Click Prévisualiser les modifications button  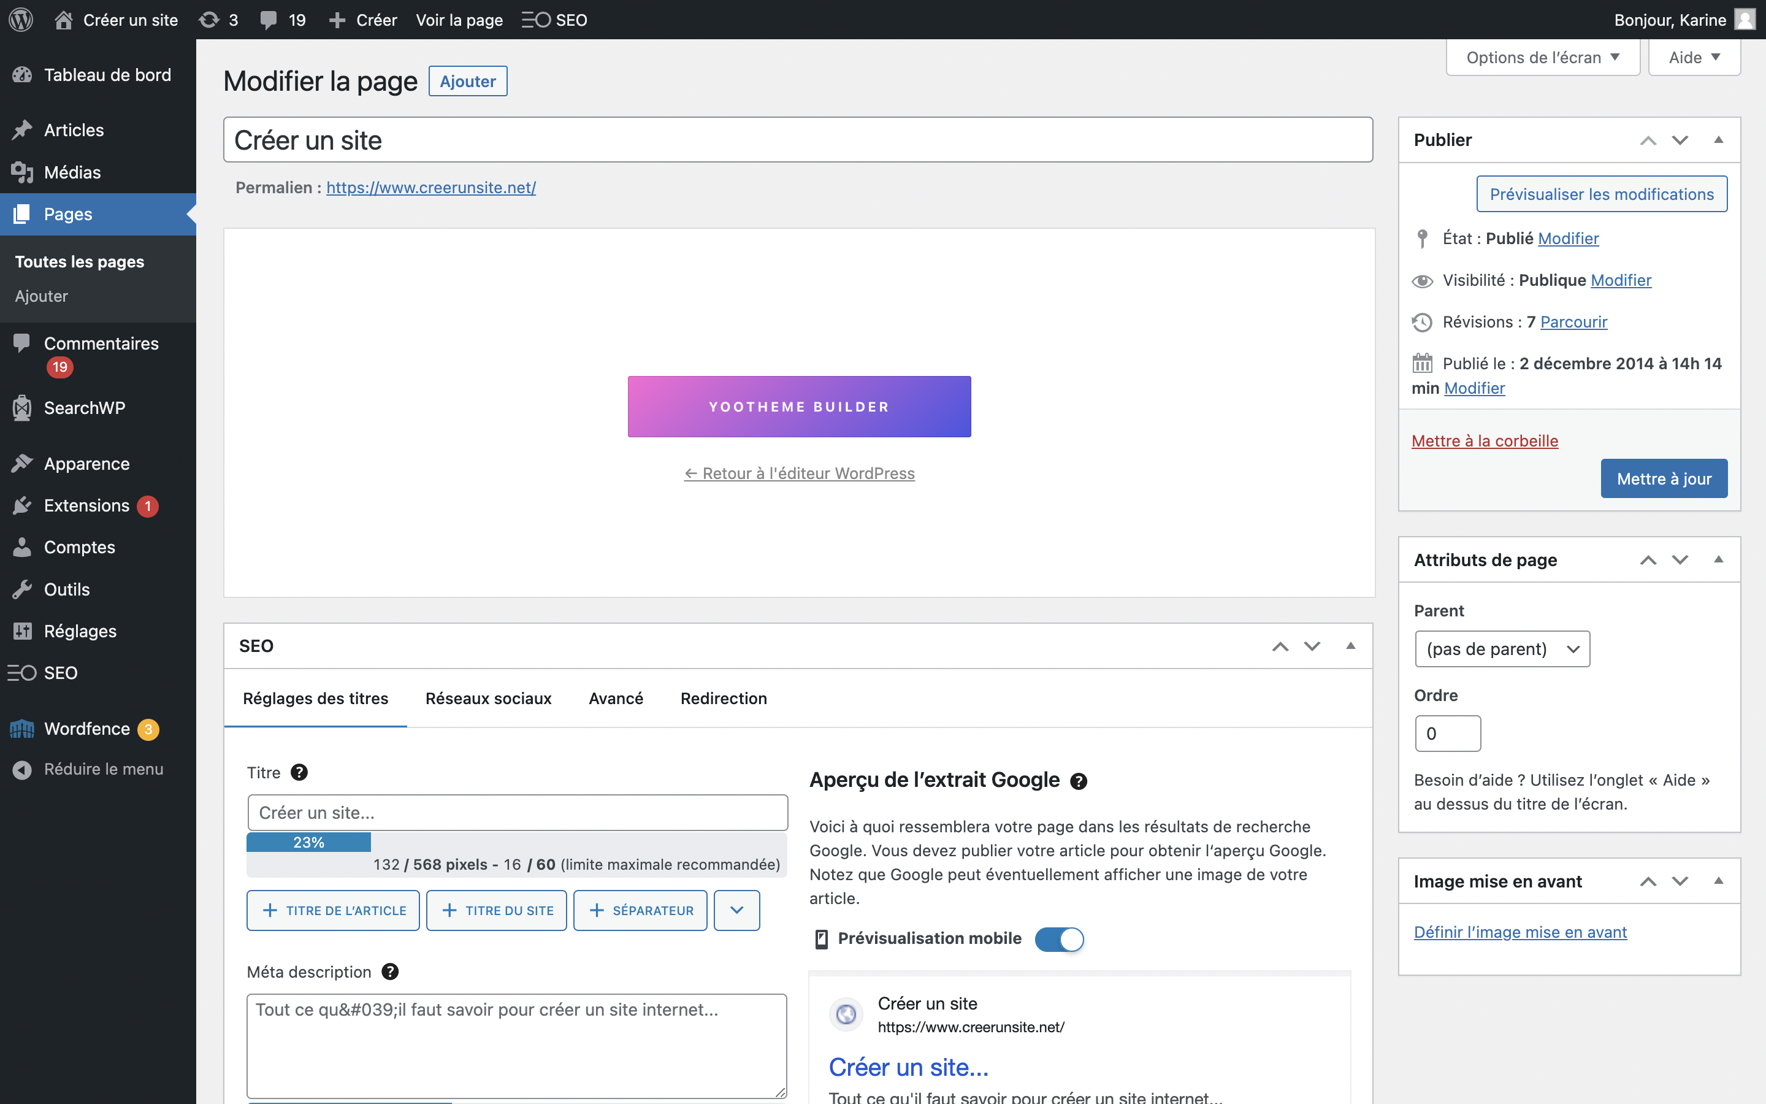pos(1602,194)
